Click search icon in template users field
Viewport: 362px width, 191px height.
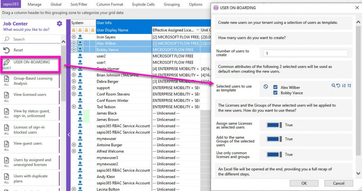[333, 86]
